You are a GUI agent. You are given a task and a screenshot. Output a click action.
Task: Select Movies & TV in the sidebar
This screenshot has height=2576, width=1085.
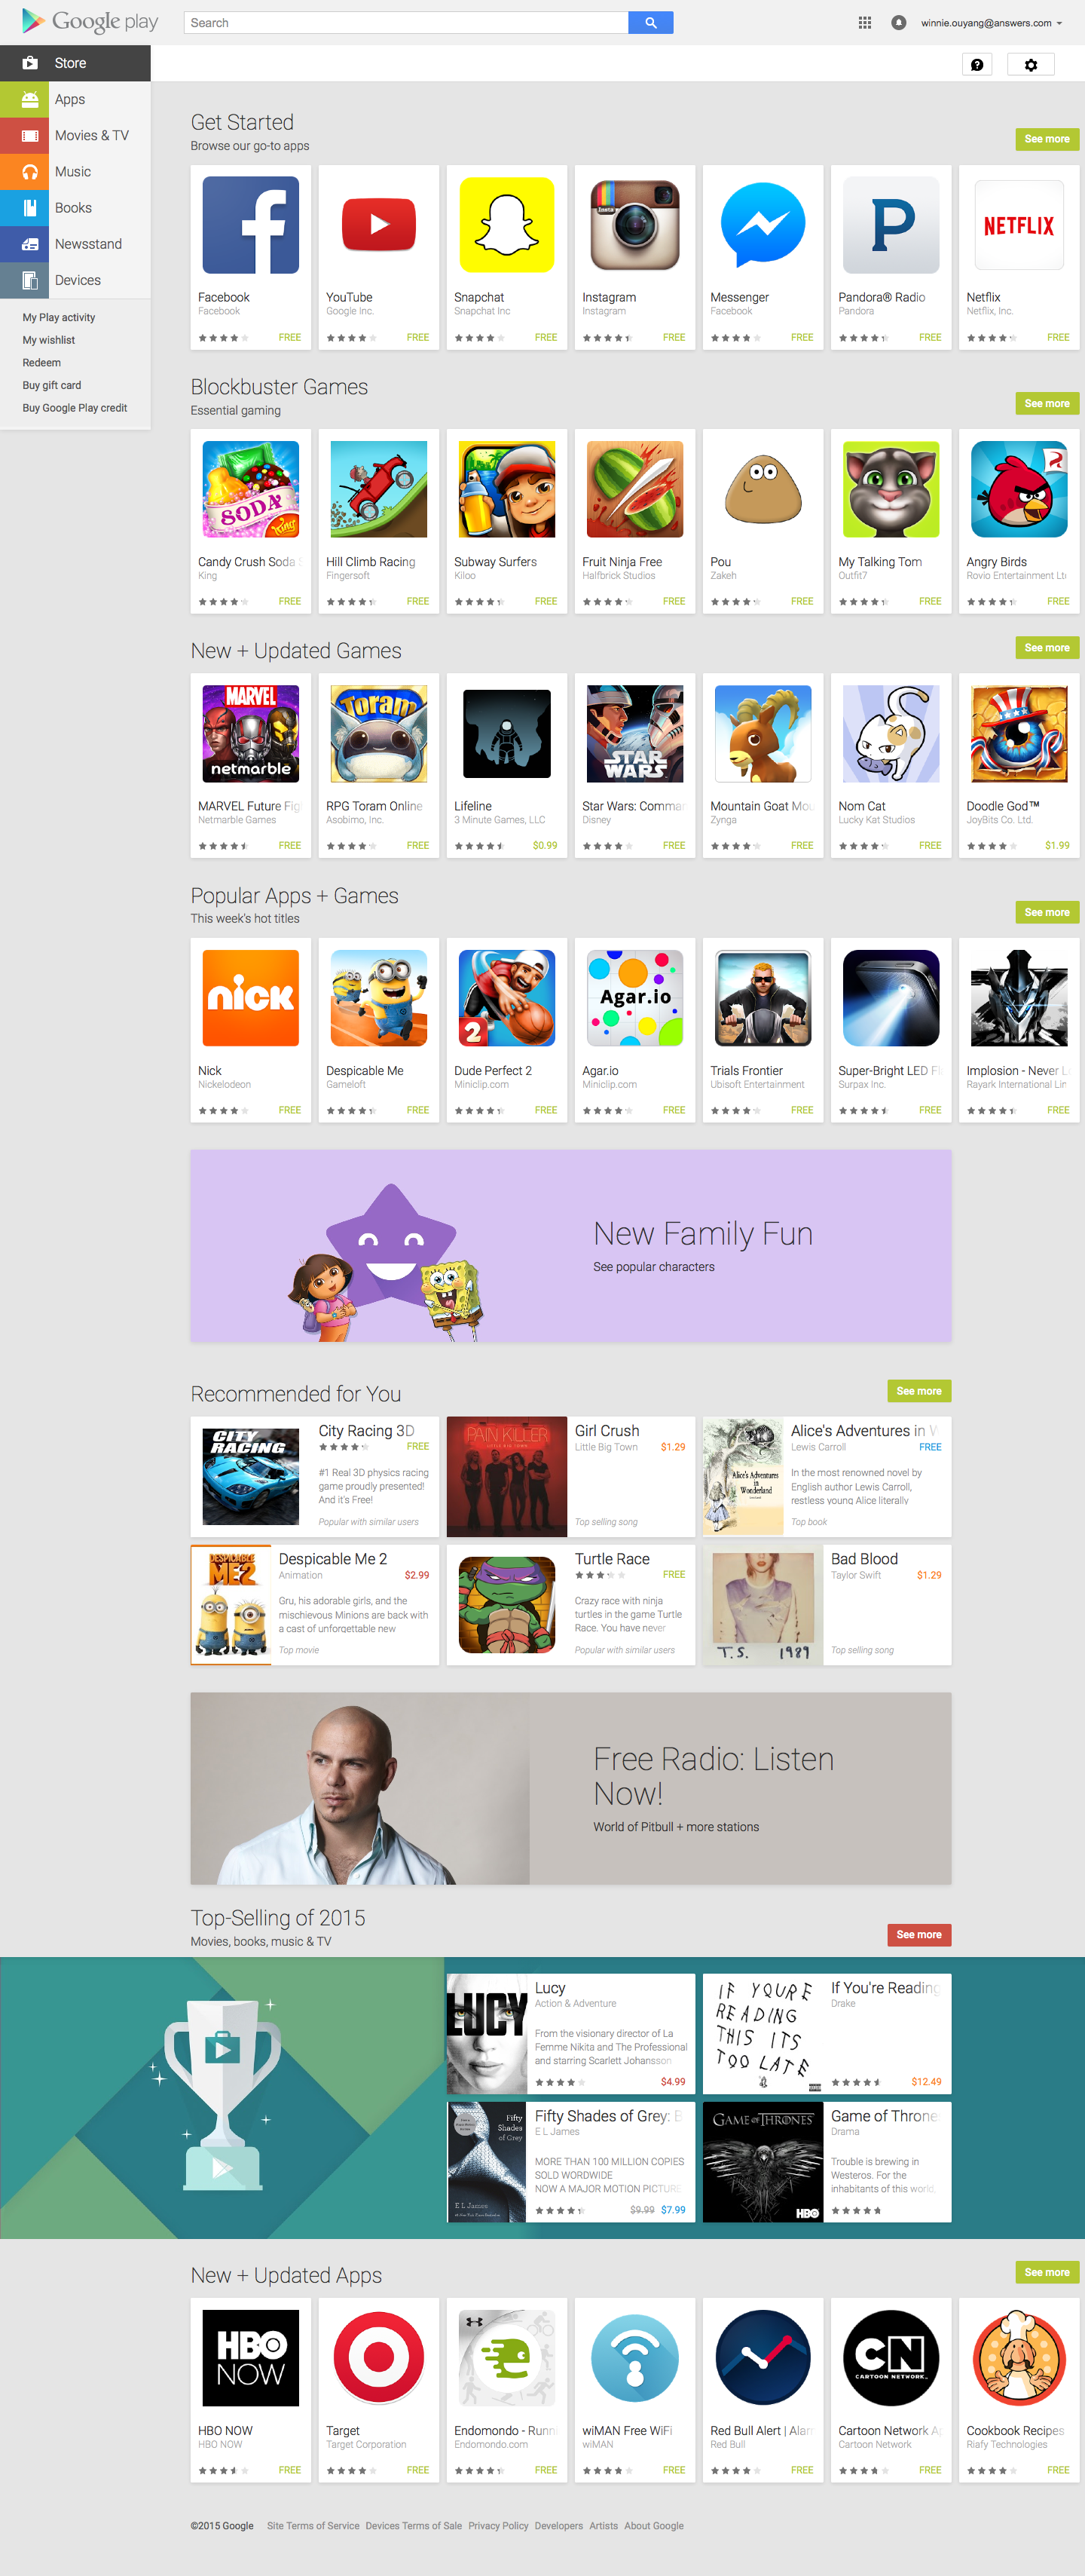pos(75,135)
